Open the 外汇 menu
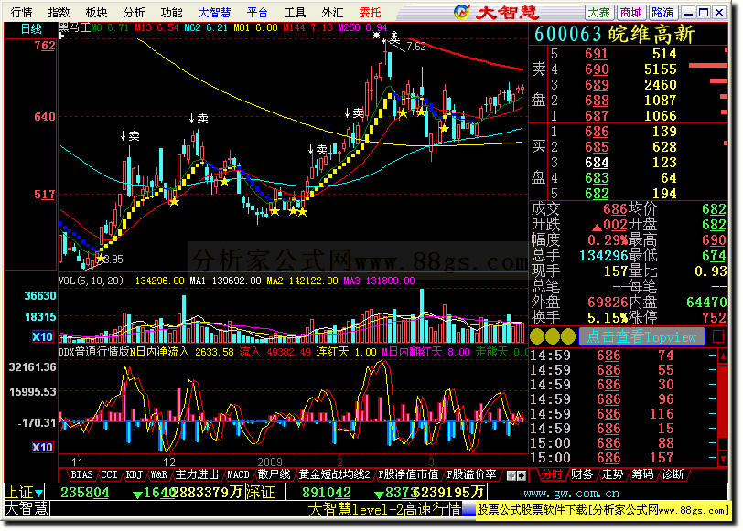Image resolution: width=743 pixels, height=531 pixels. [332, 12]
